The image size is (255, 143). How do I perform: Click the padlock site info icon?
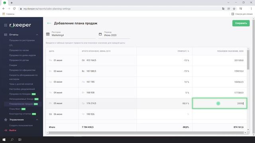[21, 9]
